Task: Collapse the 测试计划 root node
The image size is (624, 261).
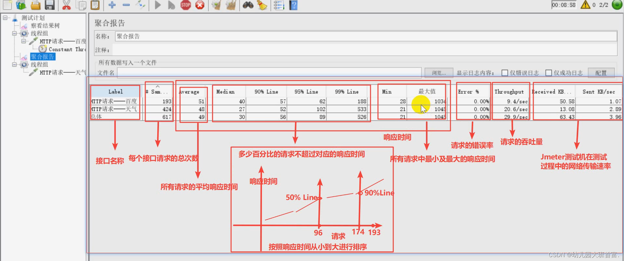Action: pos(6,18)
